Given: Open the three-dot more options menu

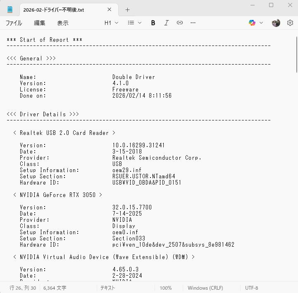Looking at the screenshot, I should click(x=193, y=23).
